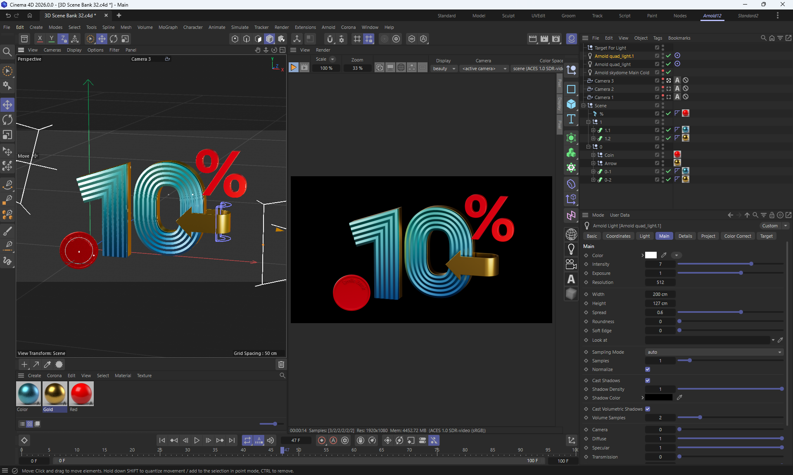Click the Color Correct tab button
The image size is (793, 475).
[737, 236]
